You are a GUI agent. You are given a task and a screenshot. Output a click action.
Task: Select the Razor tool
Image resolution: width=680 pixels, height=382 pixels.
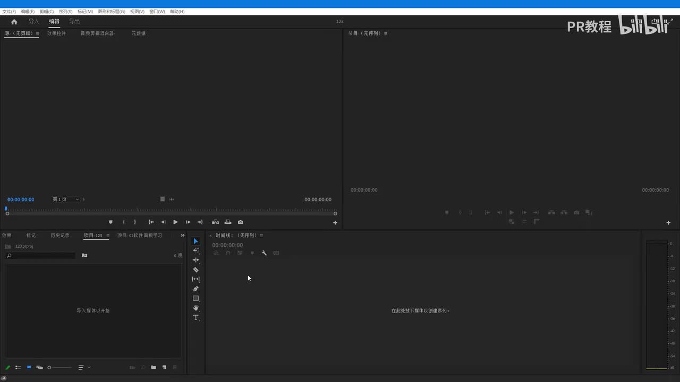pyautogui.click(x=196, y=270)
